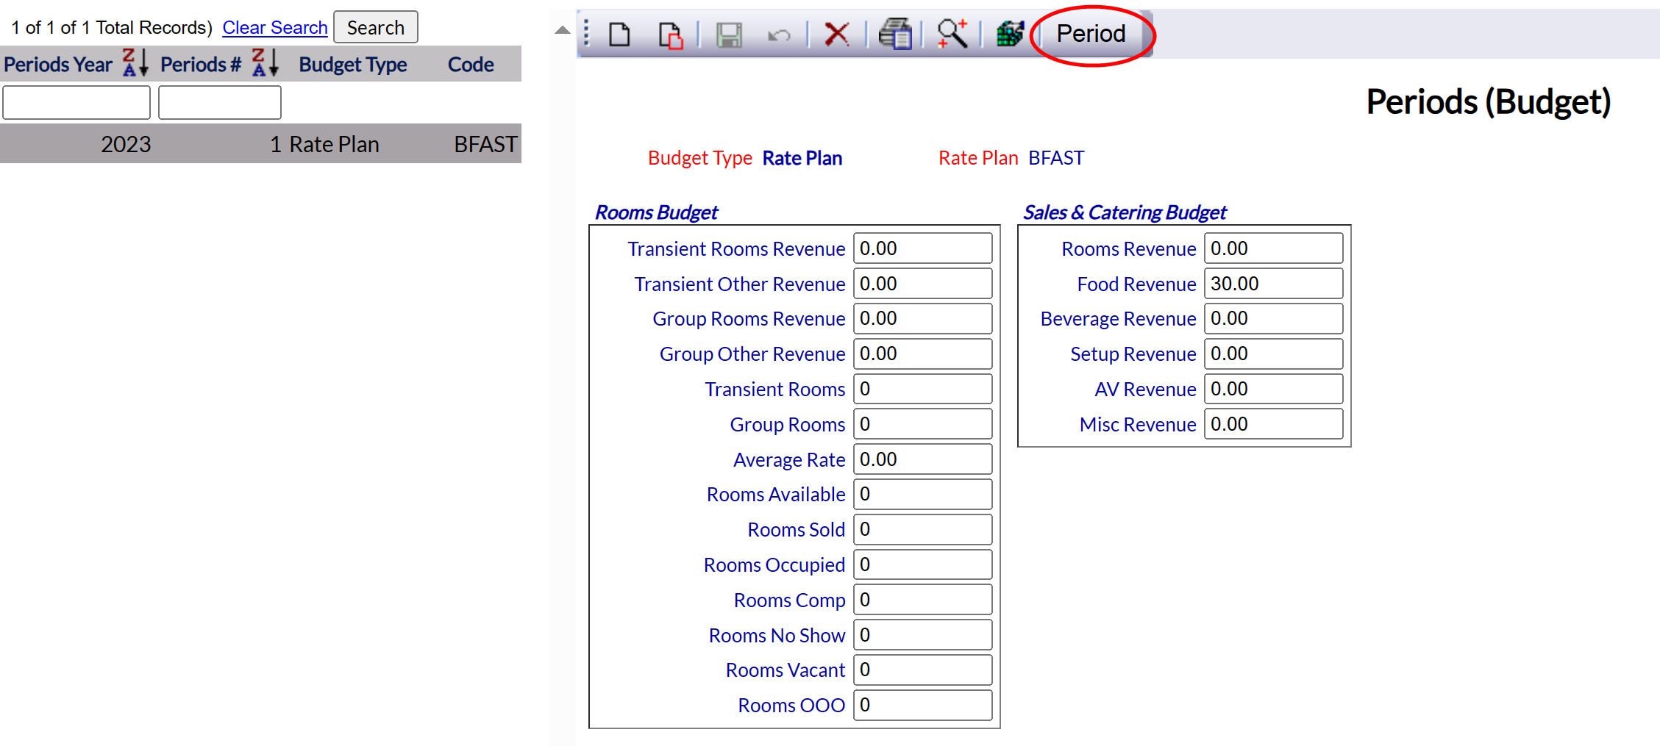Click the Print icon in toolbar
The height and width of the screenshot is (746, 1660).
click(895, 34)
